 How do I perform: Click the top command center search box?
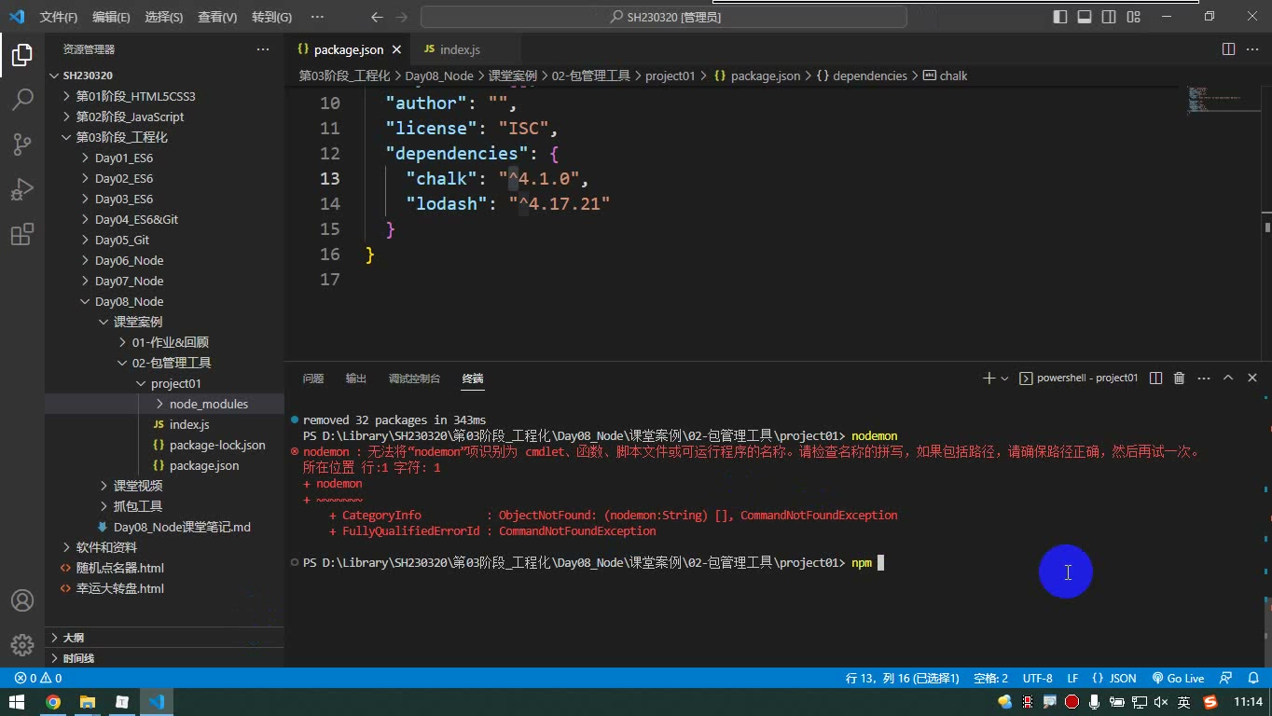coord(664,17)
